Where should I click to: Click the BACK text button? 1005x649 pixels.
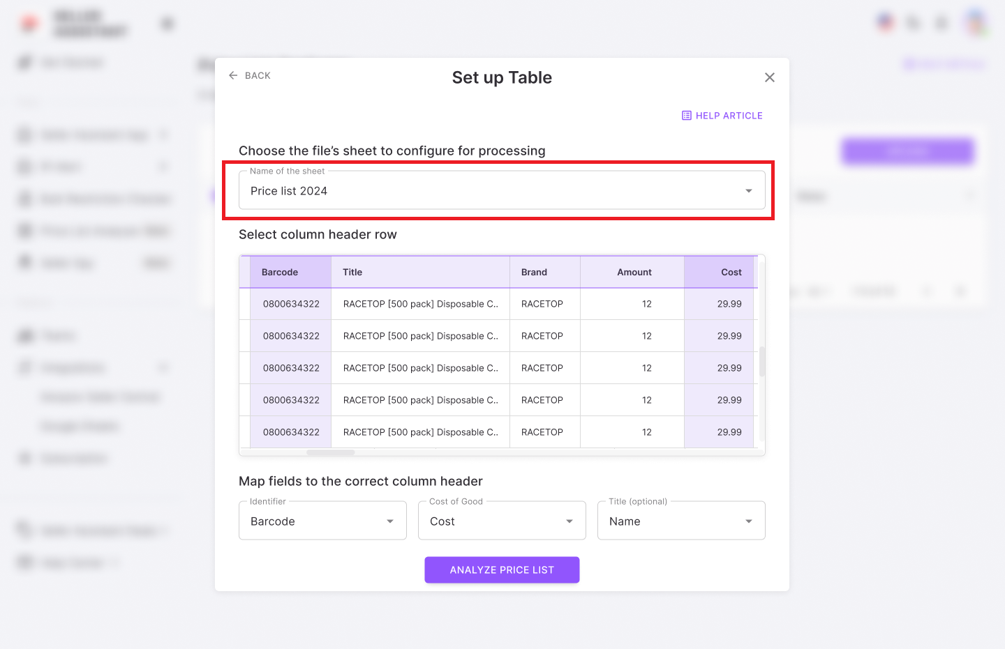258,75
